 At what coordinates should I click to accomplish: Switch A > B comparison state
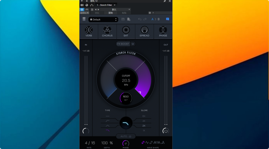point(156,19)
